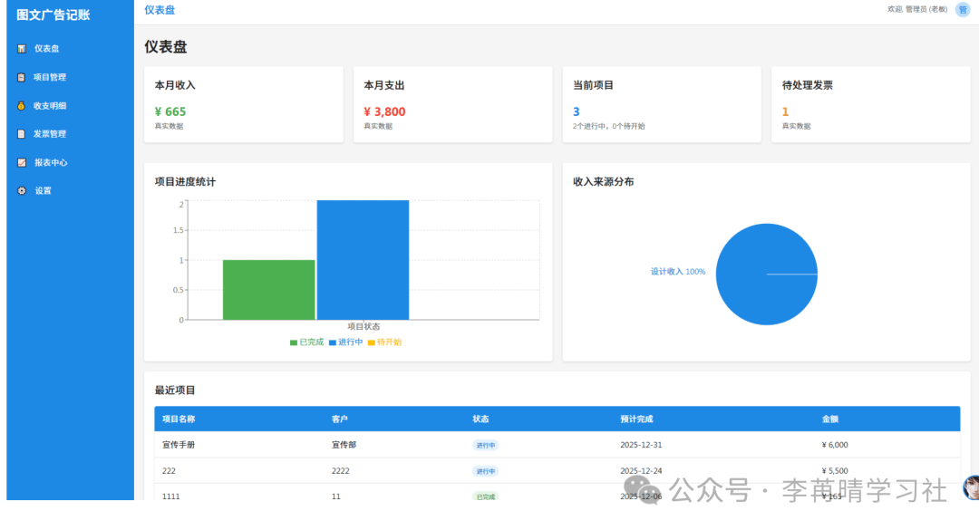Open the 本月收入 summary card
This screenshot has width=979, height=530.
click(244, 104)
